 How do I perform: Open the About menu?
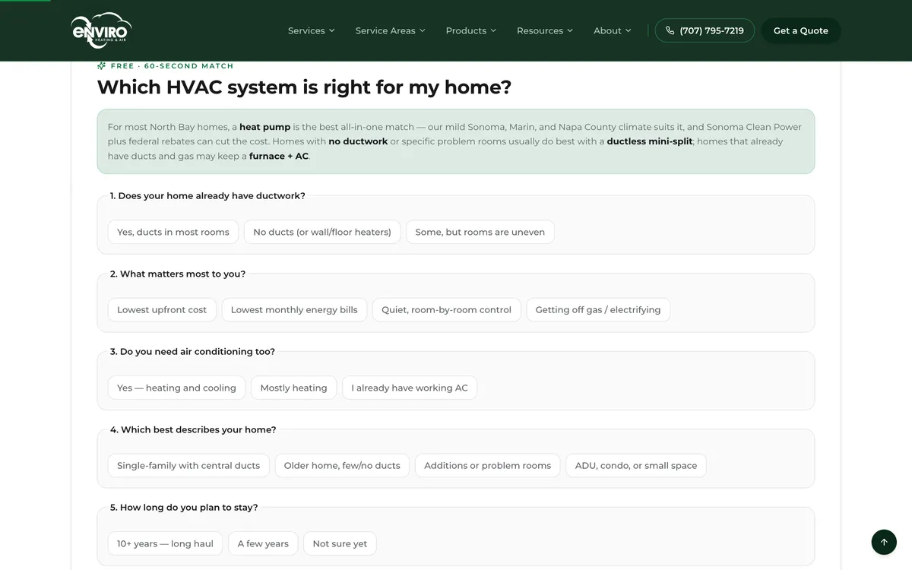click(x=612, y=30)
